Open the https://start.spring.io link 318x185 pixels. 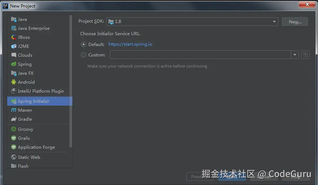pyautogui.click(x=130, y=44)
